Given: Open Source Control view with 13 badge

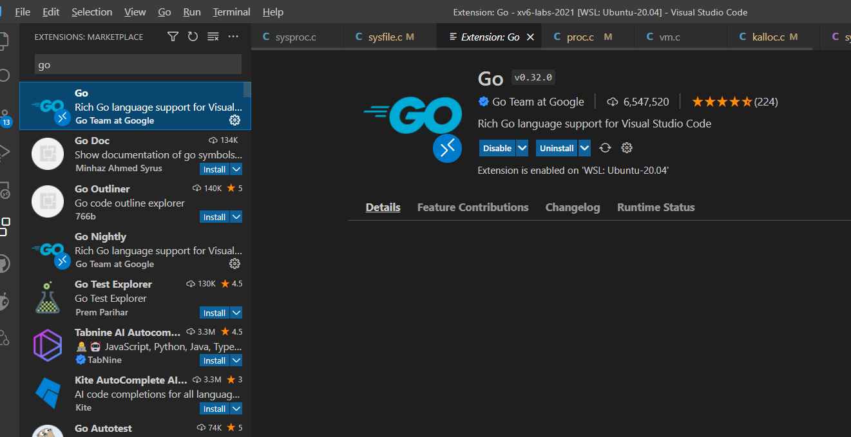Looking at the screenshot, I should tap(5, 117).
